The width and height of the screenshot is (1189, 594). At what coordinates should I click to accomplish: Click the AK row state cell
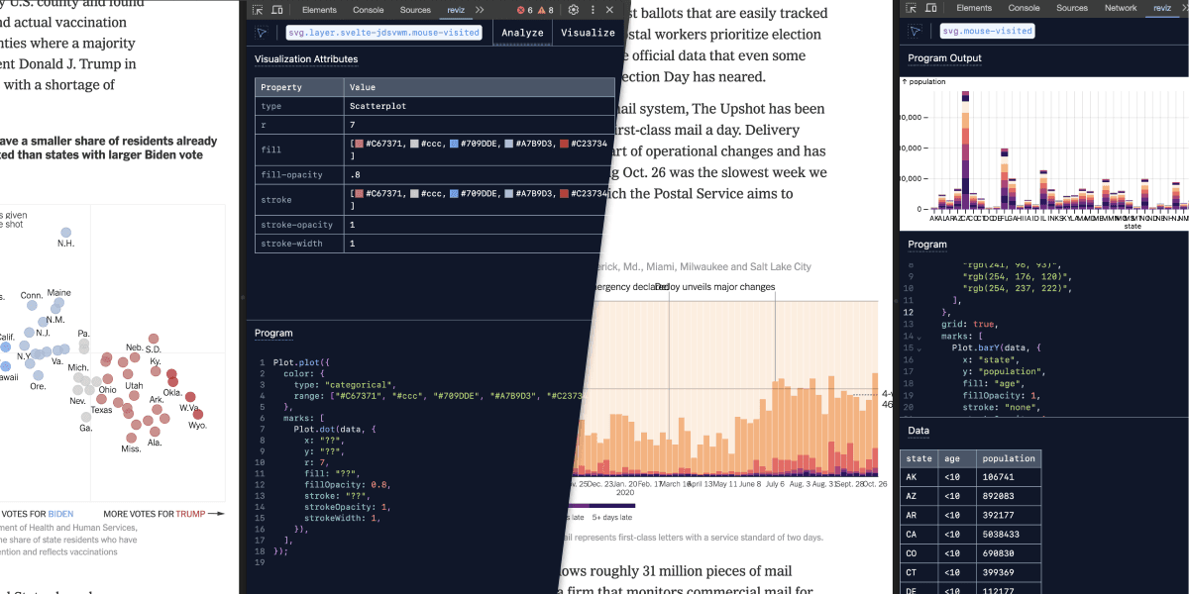(x=919, y=477)
